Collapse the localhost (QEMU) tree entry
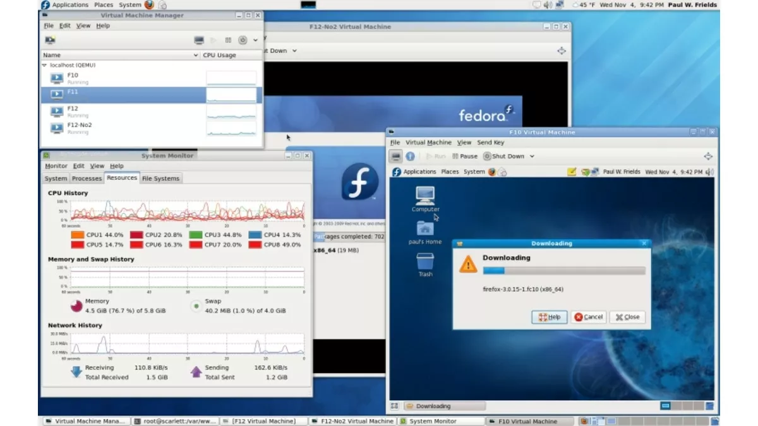The height and width of the screenshot is (426, 758). (43, 64)
